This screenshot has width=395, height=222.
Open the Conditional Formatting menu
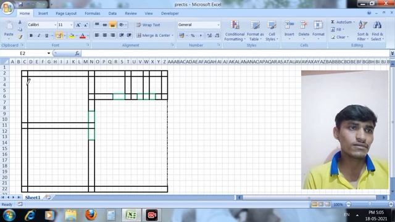pyautogui.click(x=235, y=31)
